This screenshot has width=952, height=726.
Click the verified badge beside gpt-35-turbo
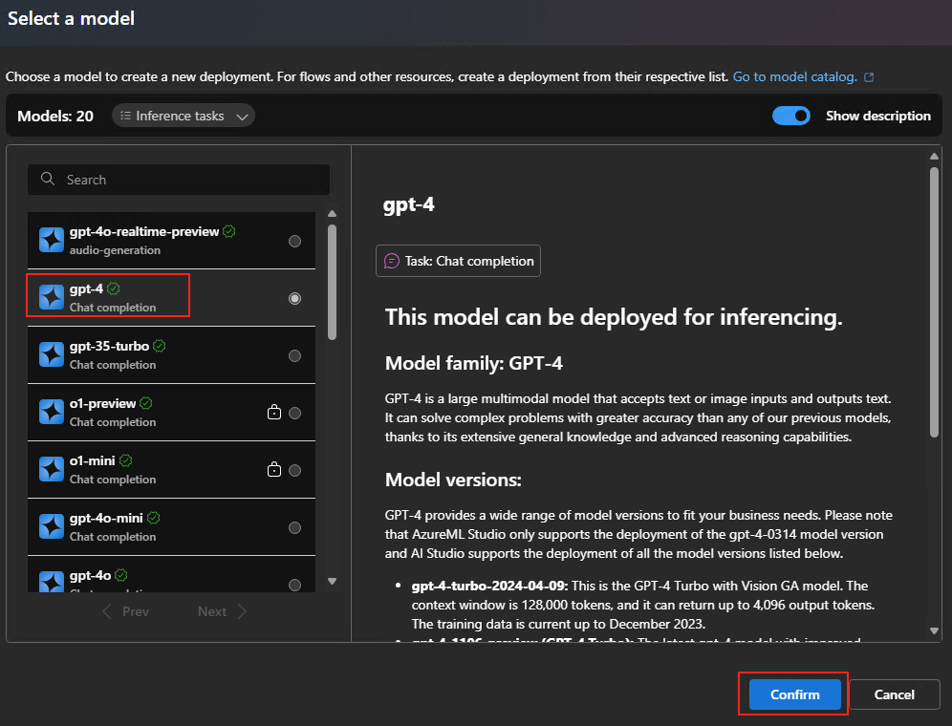coord(159,346)
